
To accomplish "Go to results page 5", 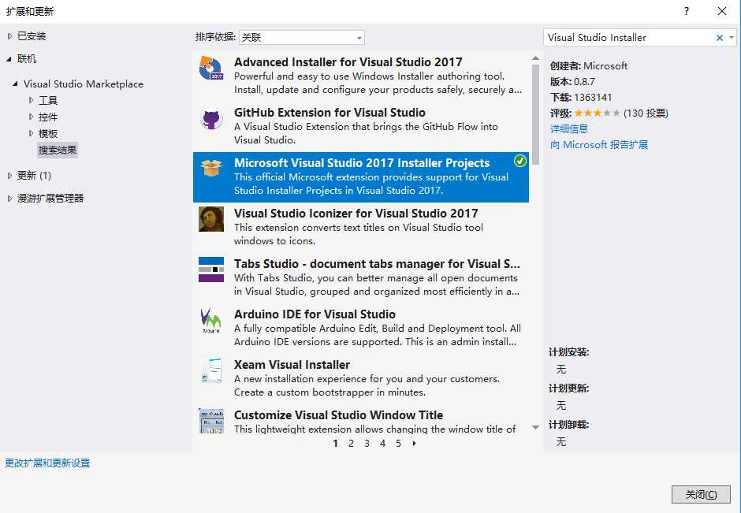I will coord(398,443).
